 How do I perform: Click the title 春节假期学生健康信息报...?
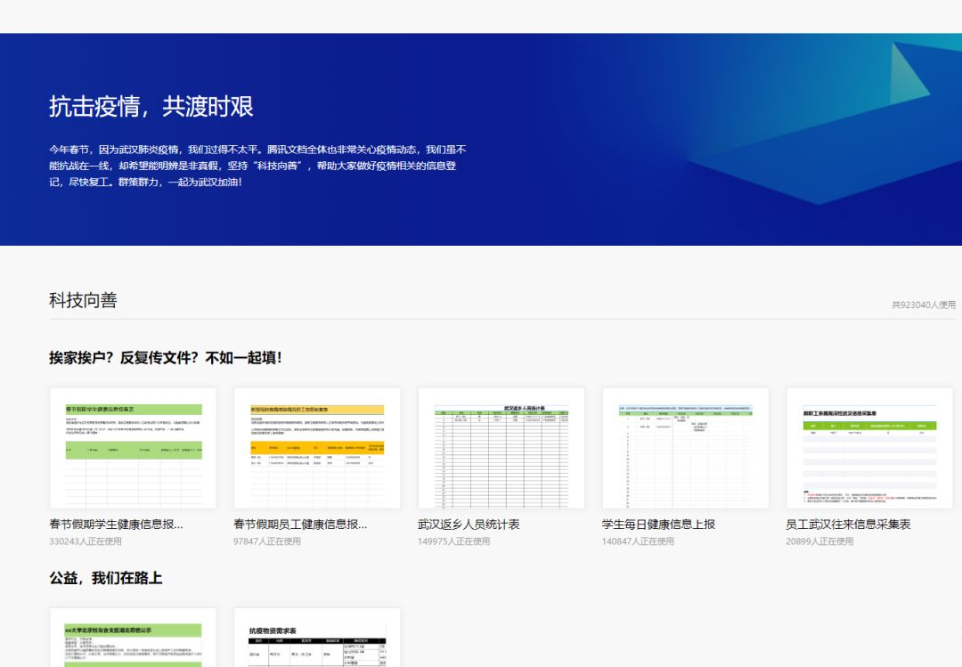coord(116,525)
